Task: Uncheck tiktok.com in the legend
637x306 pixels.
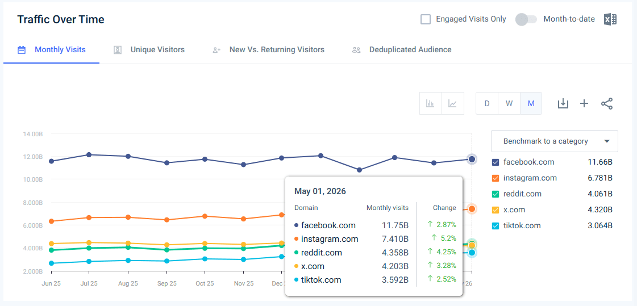Action: [495, 225]
